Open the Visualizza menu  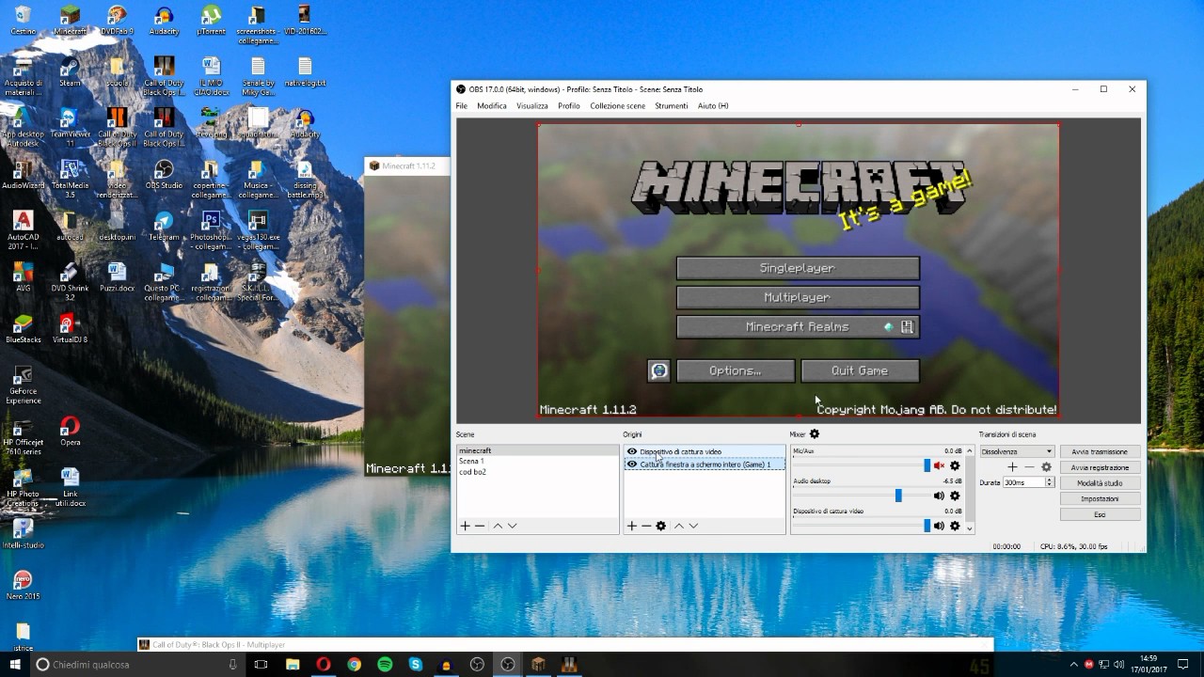(532, 106)
